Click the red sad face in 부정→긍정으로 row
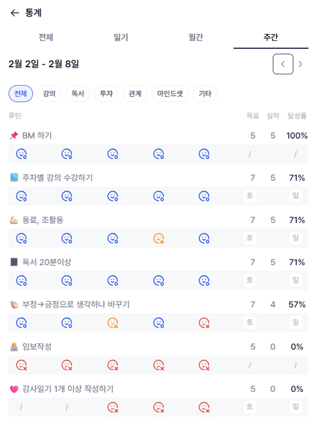312x427 pixels. 204,323
